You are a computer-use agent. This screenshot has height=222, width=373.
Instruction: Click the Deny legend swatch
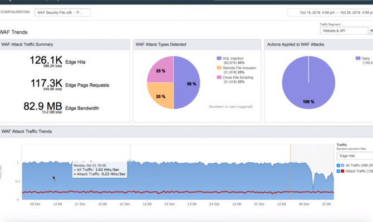tap(358, 58)
